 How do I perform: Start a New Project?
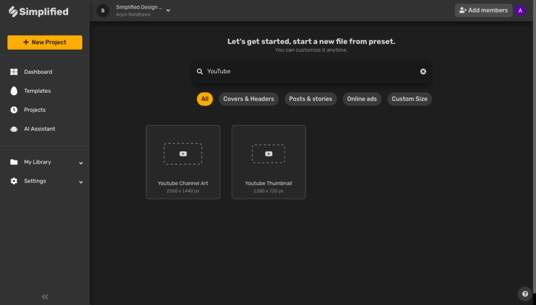(x=45, y=42)
